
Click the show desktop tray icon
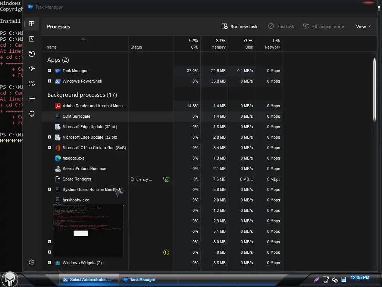(344, 280)
